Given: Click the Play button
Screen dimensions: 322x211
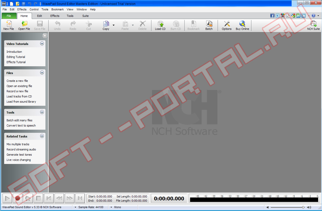Looking at the screenshot, I should (x=7, y=198).
